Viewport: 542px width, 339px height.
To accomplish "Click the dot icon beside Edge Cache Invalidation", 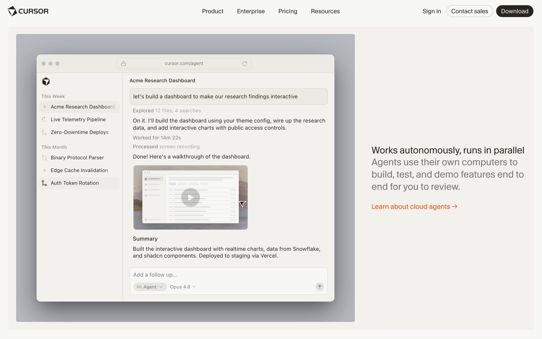I will [44, 170].
